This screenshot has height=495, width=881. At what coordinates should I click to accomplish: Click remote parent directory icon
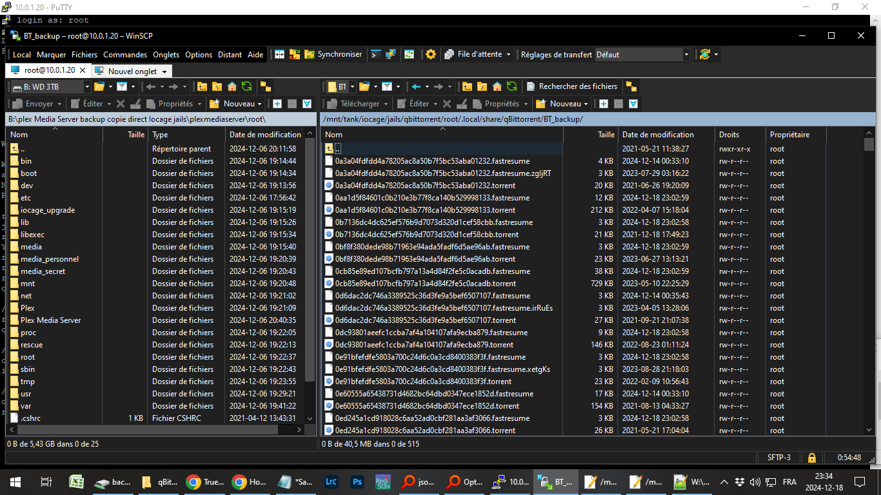[468, 86]
